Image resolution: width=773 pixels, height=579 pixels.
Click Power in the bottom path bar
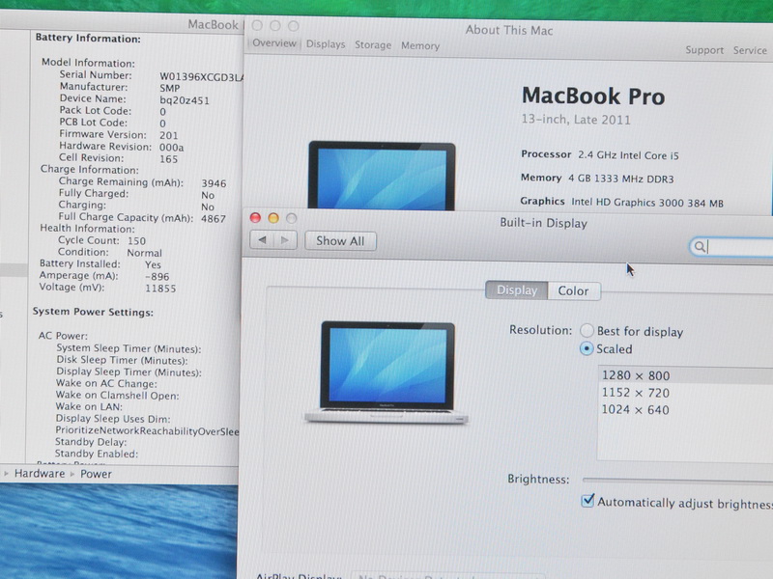[x=96, y=474]
